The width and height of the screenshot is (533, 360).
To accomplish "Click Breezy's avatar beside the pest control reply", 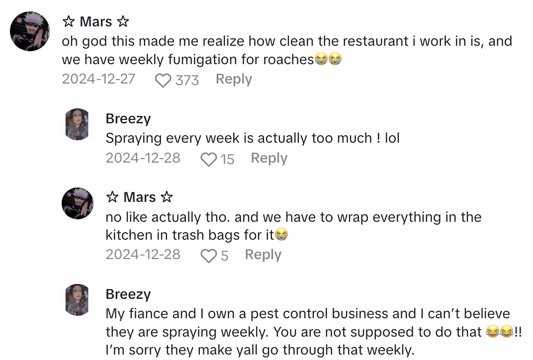I will pos(78,300).
